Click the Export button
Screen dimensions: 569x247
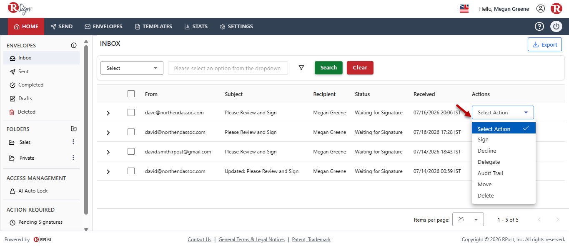click(544, 44)
